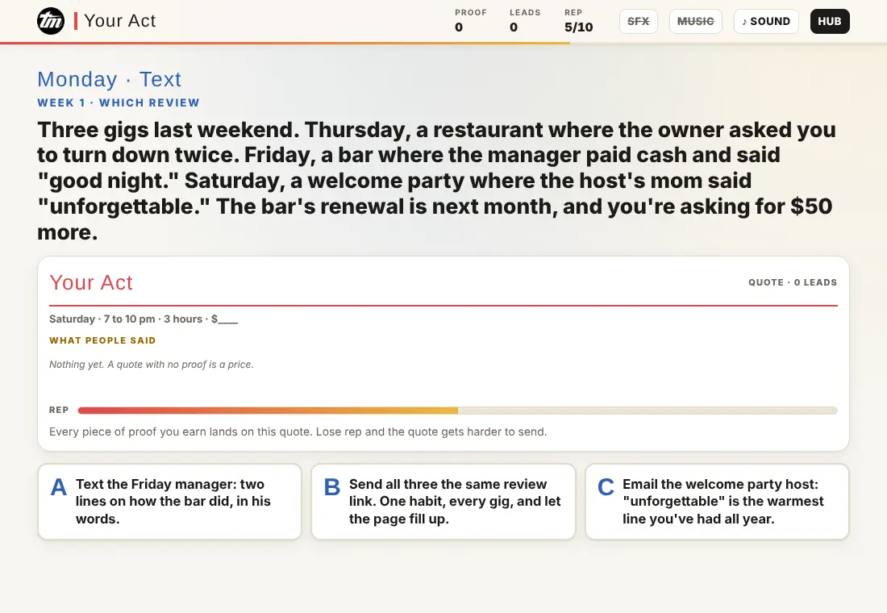Click the letter A choice icon

(x=58, y=487)
